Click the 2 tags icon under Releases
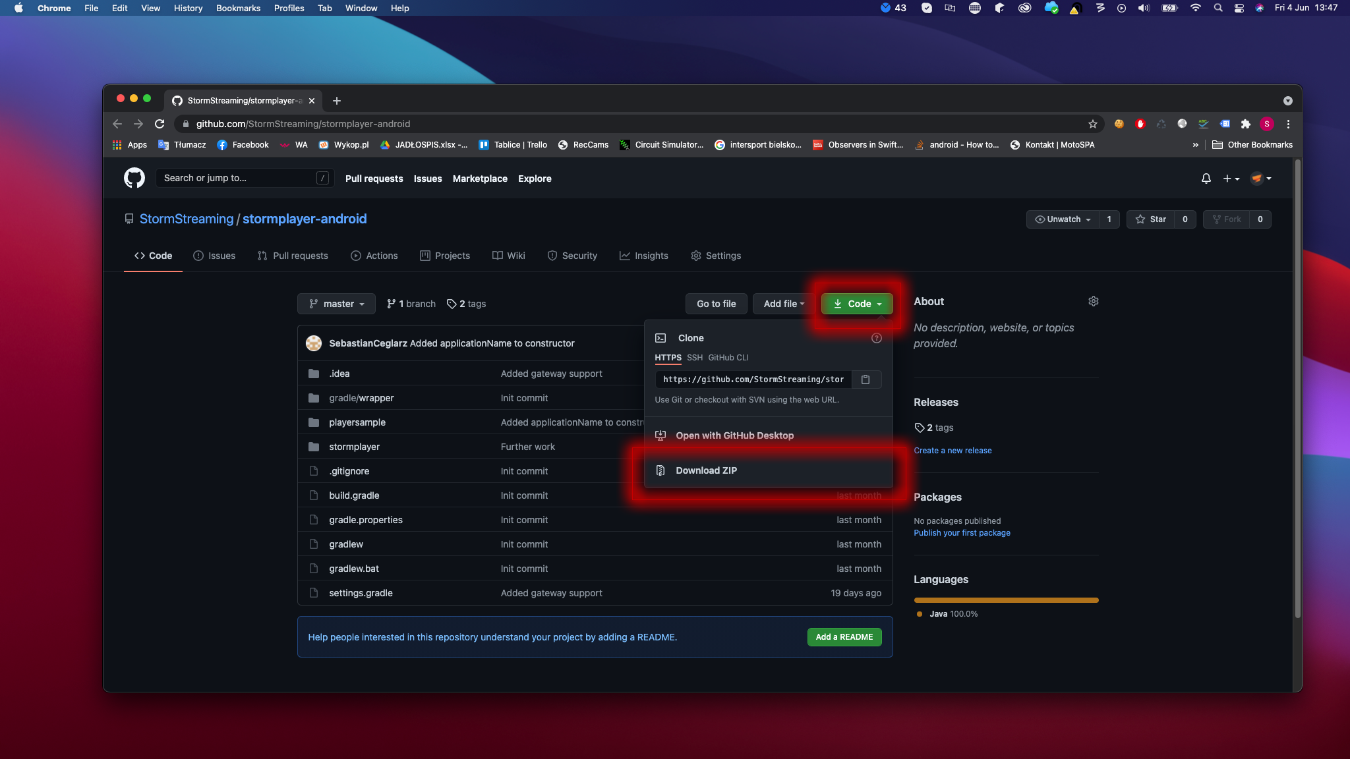The height and width of the screenshot is (759, 1350). (x=919, y=428)
